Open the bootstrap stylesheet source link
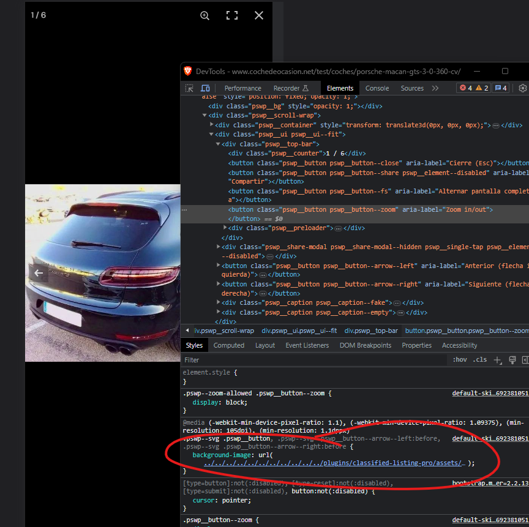This screenshot has height=527, width=529. (x=490, y=483)
